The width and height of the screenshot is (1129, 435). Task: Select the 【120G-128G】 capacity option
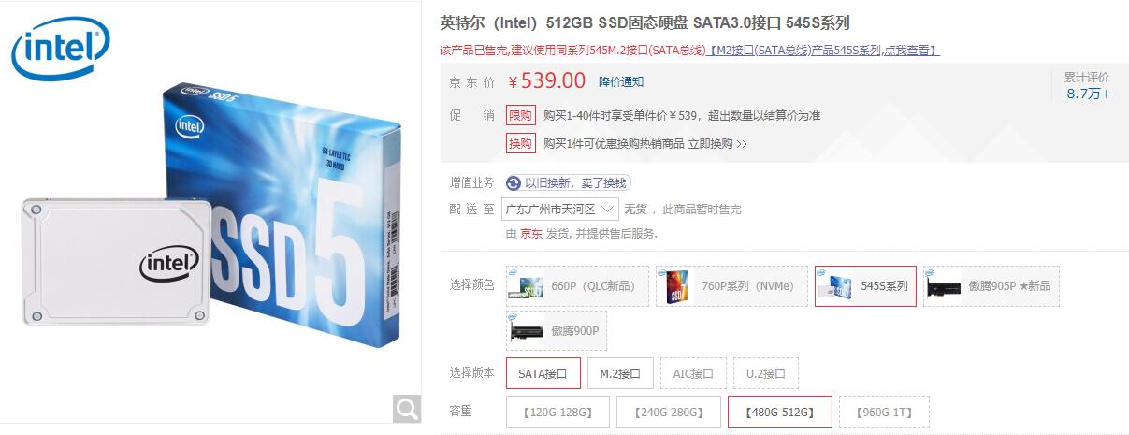(x=557, y=412)
